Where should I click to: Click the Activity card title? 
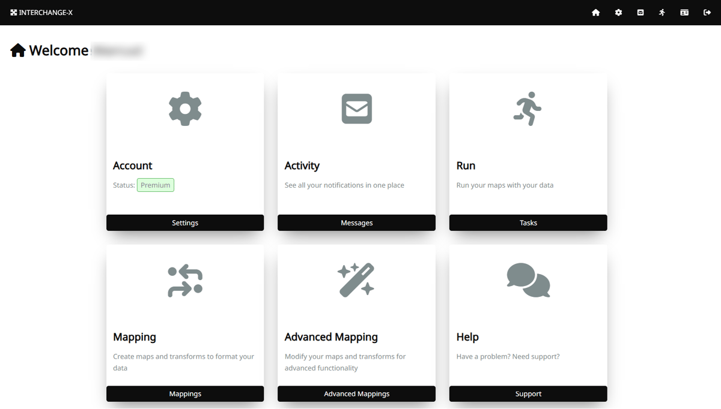(x=302, y=166)
